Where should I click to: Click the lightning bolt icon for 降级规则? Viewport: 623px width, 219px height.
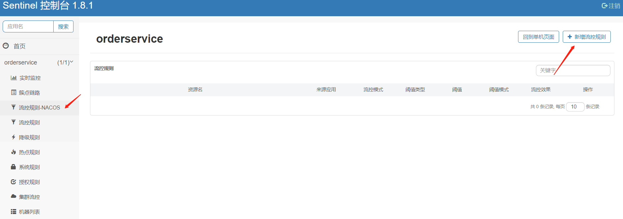(14, 137)
